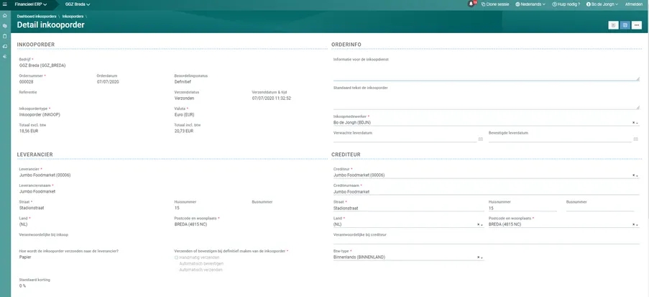Open calendar for Bevestigde leverdatum
The image size is (649, 297).
(635, 139)
